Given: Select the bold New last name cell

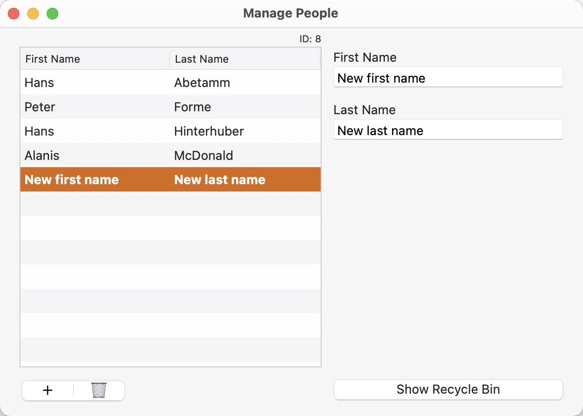Looking at the screenshot, I should (x=245, y=180).
